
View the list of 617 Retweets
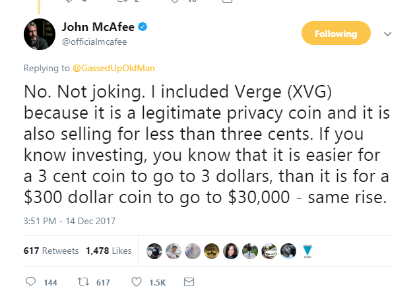pyautogui.click(x=51, y=251)
